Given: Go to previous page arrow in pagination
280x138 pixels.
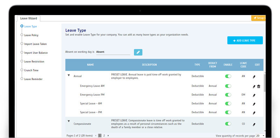Looking at the screenshot, I should pyautogui.click(x=96, y=136).
